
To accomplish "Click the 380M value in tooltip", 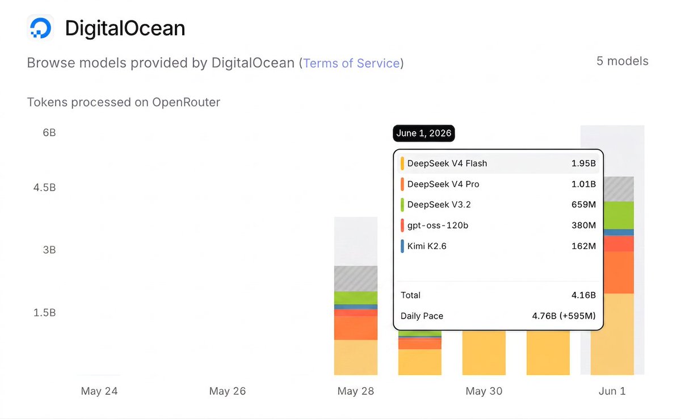I will pos(583,226).
